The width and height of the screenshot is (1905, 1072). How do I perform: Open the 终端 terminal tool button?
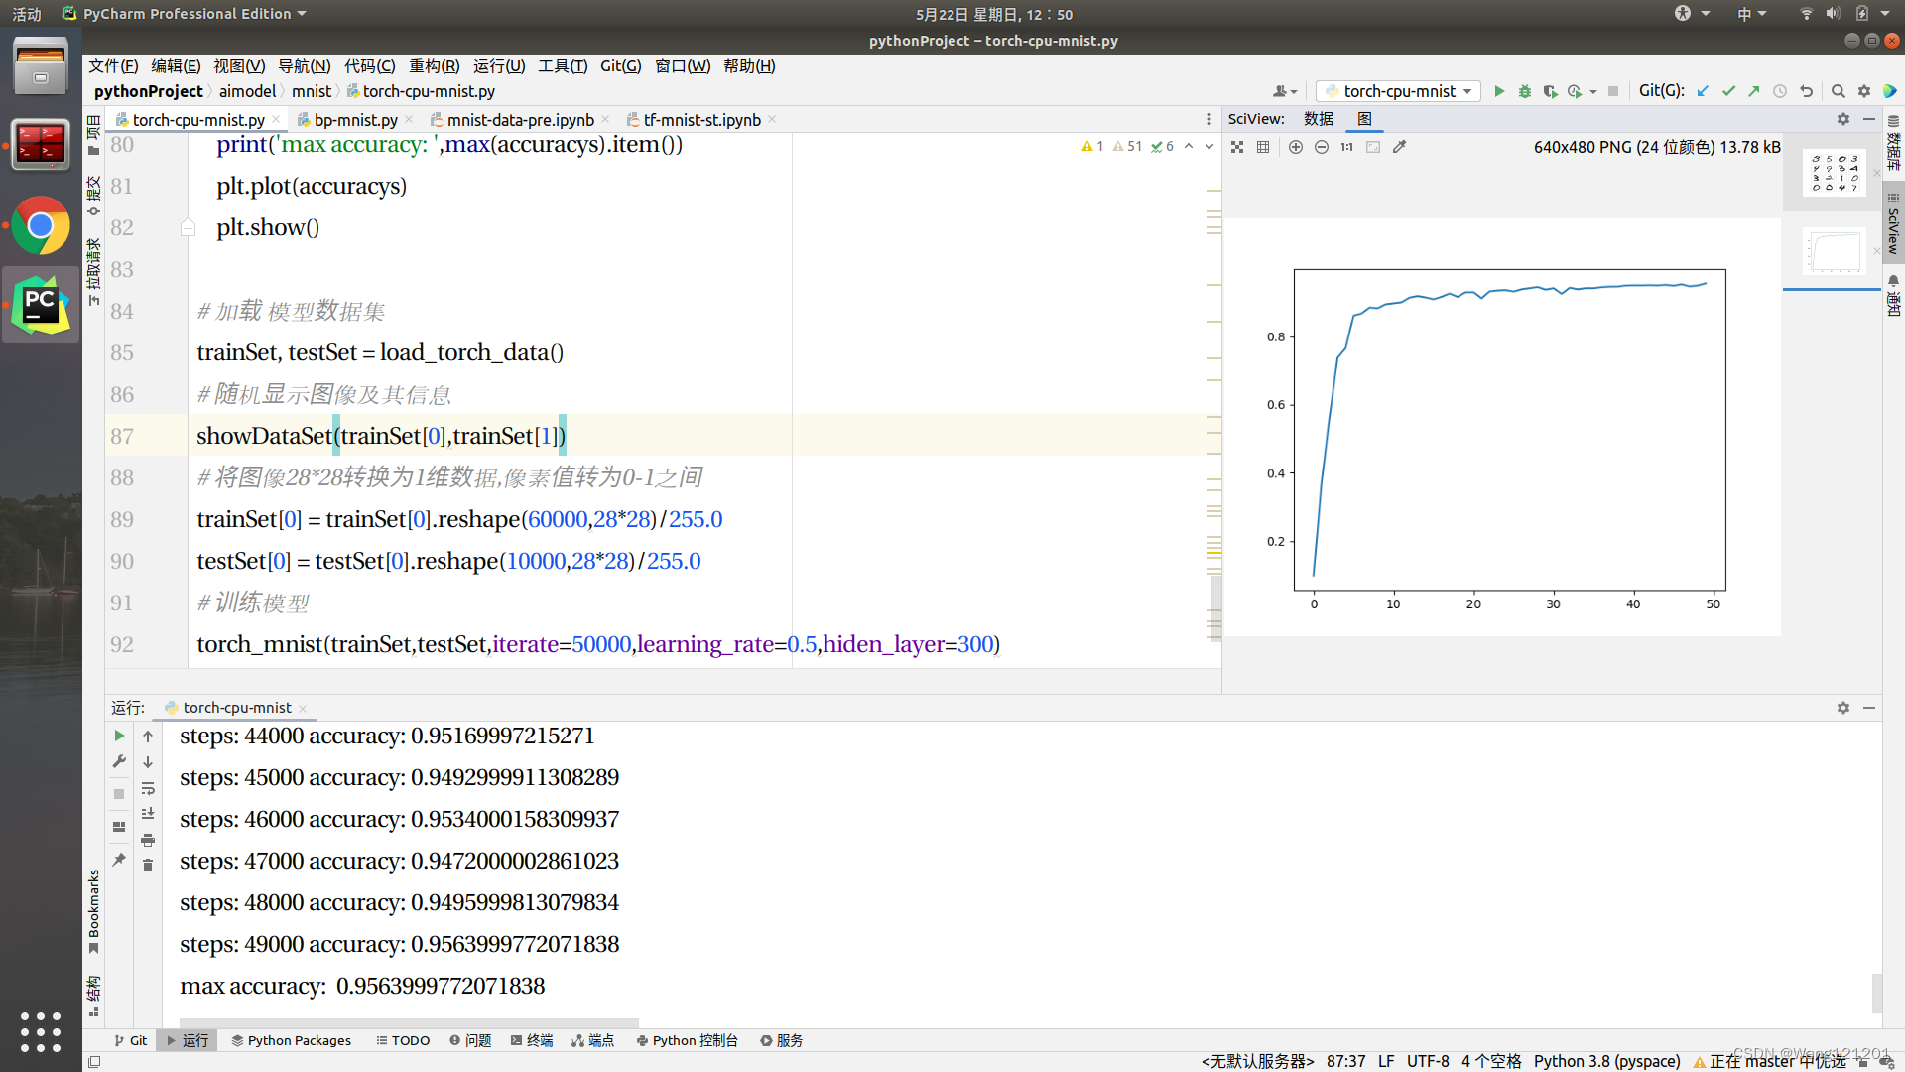point(532,1040)
